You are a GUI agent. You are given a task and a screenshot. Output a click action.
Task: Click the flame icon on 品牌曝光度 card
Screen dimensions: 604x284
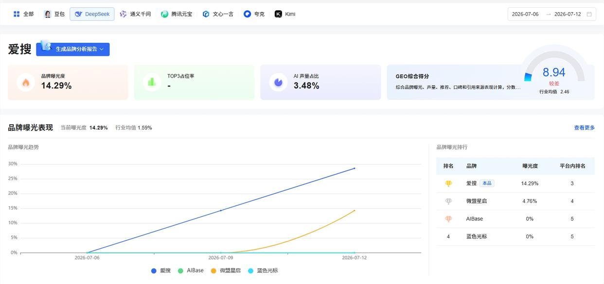coord(26,83)
